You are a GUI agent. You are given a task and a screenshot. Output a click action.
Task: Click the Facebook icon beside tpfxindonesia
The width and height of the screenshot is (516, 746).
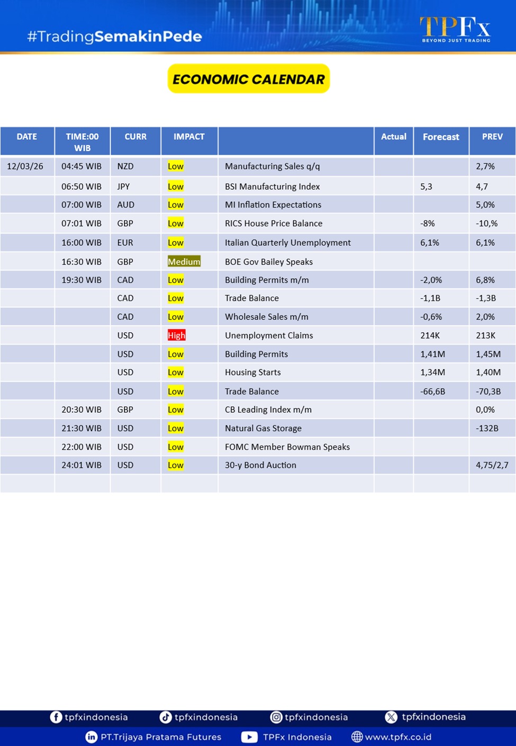56,717
